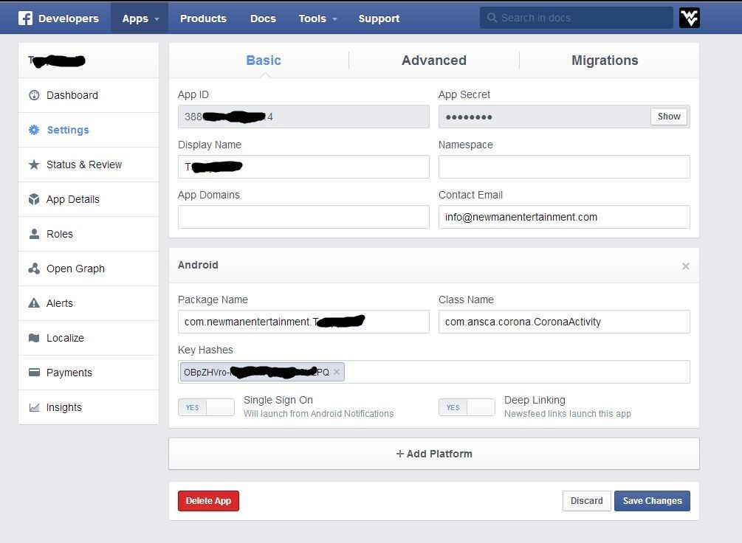Click the Status & Review star icon
The height and width of the screenshot is (543, 742).
point(34,165)
